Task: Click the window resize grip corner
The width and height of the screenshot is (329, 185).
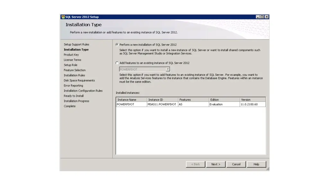Action: point(268,169)
